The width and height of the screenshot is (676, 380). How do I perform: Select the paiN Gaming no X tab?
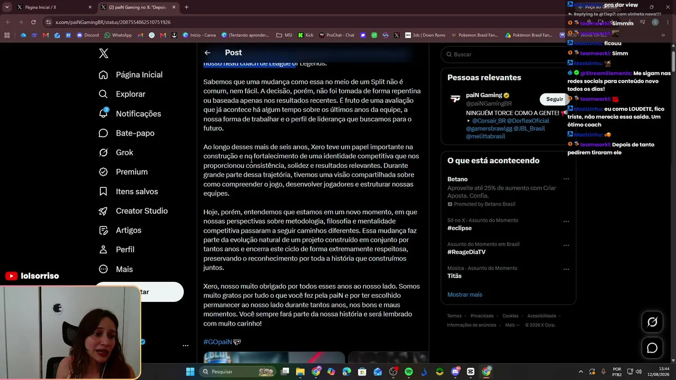[x=137, y=7]
